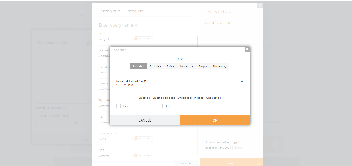This screenshot has height=166, width=352.
Task: Click the plus icon on Created Date filter
Action: [136, 139]
